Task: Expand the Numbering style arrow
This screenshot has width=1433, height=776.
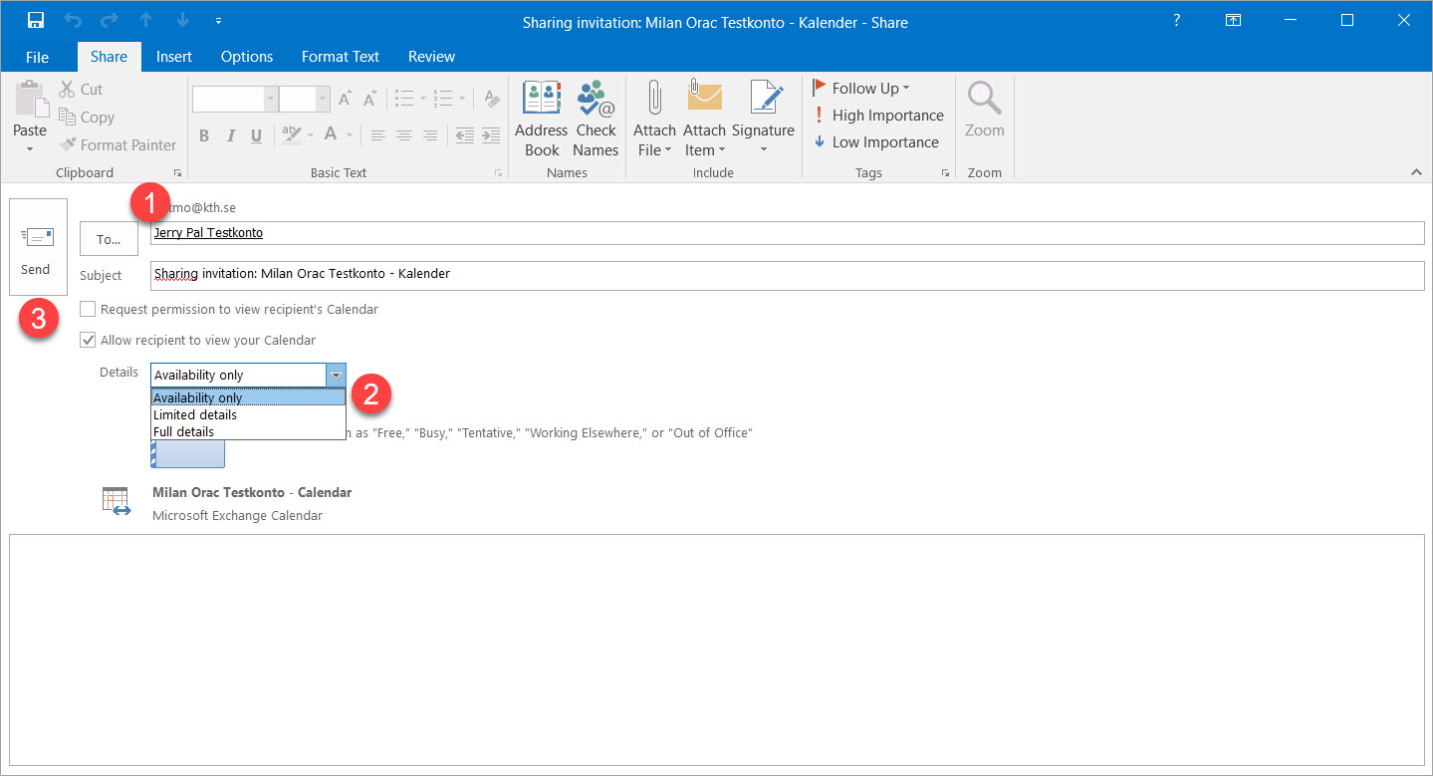Action: tap(463, 99)
